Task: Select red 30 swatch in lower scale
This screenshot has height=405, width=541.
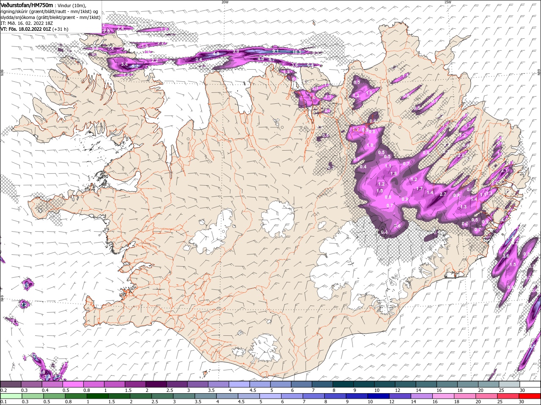Action: 530,396
